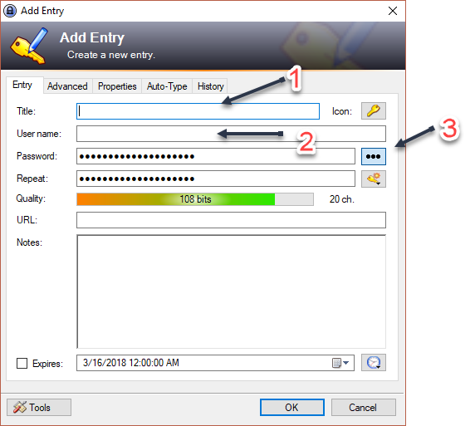Click the expiry preset clock button
Viewport: 475px width, 426px height.
pyautogui.click(x=373, y=362)
